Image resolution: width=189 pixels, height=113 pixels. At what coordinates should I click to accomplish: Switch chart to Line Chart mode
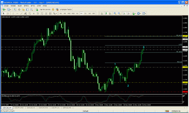click(110, 14)
